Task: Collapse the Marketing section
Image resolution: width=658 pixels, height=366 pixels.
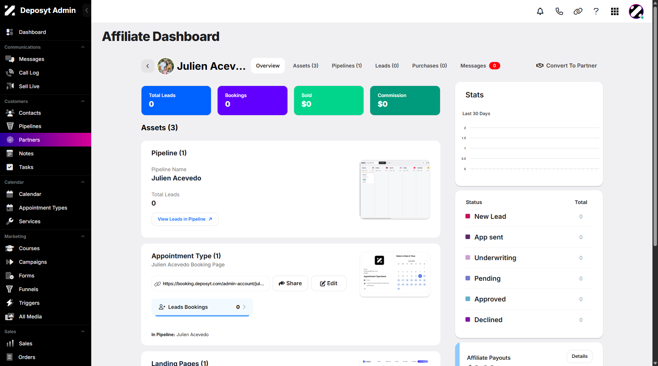Action: (83, 236)
